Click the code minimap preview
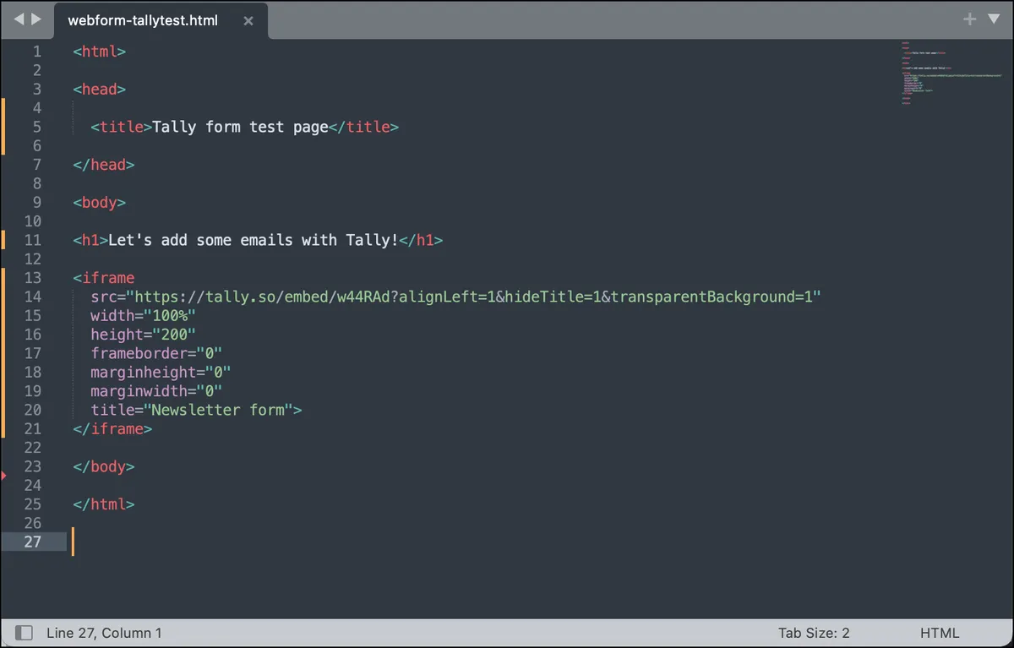This screenshot has height=648, width=1014. tap(951, 74)
